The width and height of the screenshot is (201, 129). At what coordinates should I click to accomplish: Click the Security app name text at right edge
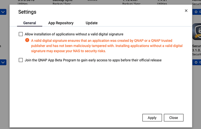pos(197,46)
